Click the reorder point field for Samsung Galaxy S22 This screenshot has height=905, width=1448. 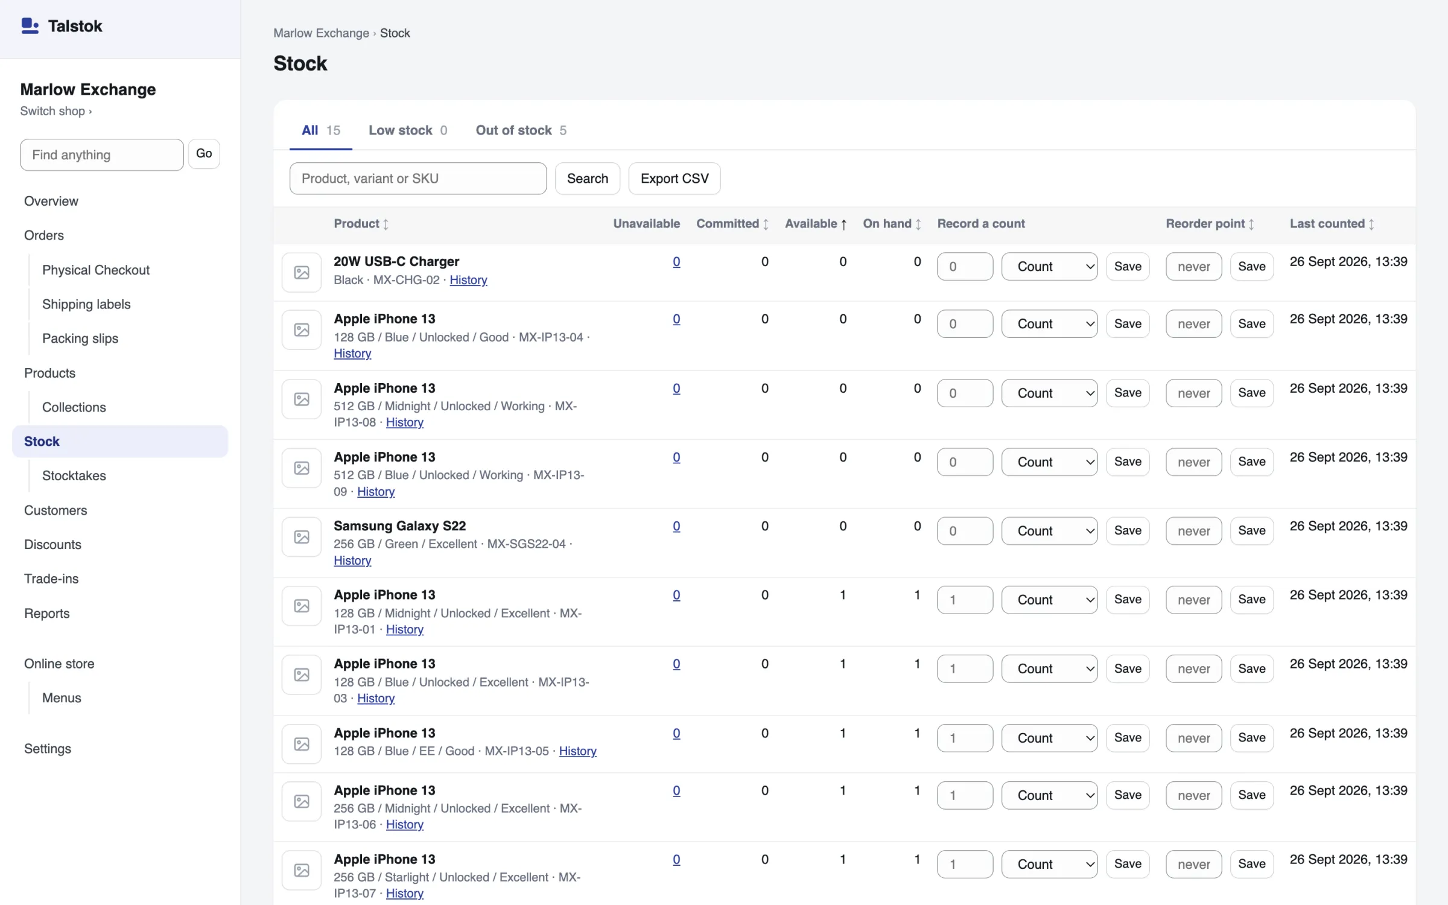point(1193,531)
